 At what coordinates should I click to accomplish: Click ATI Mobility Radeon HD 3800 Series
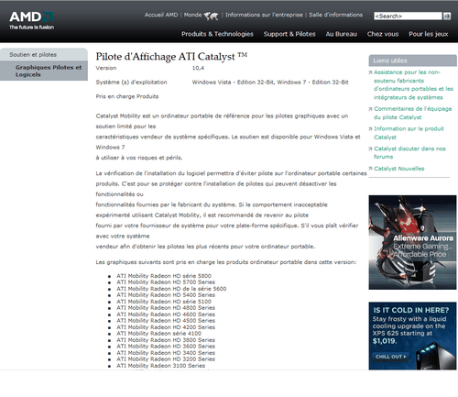[x=166, y=340]
